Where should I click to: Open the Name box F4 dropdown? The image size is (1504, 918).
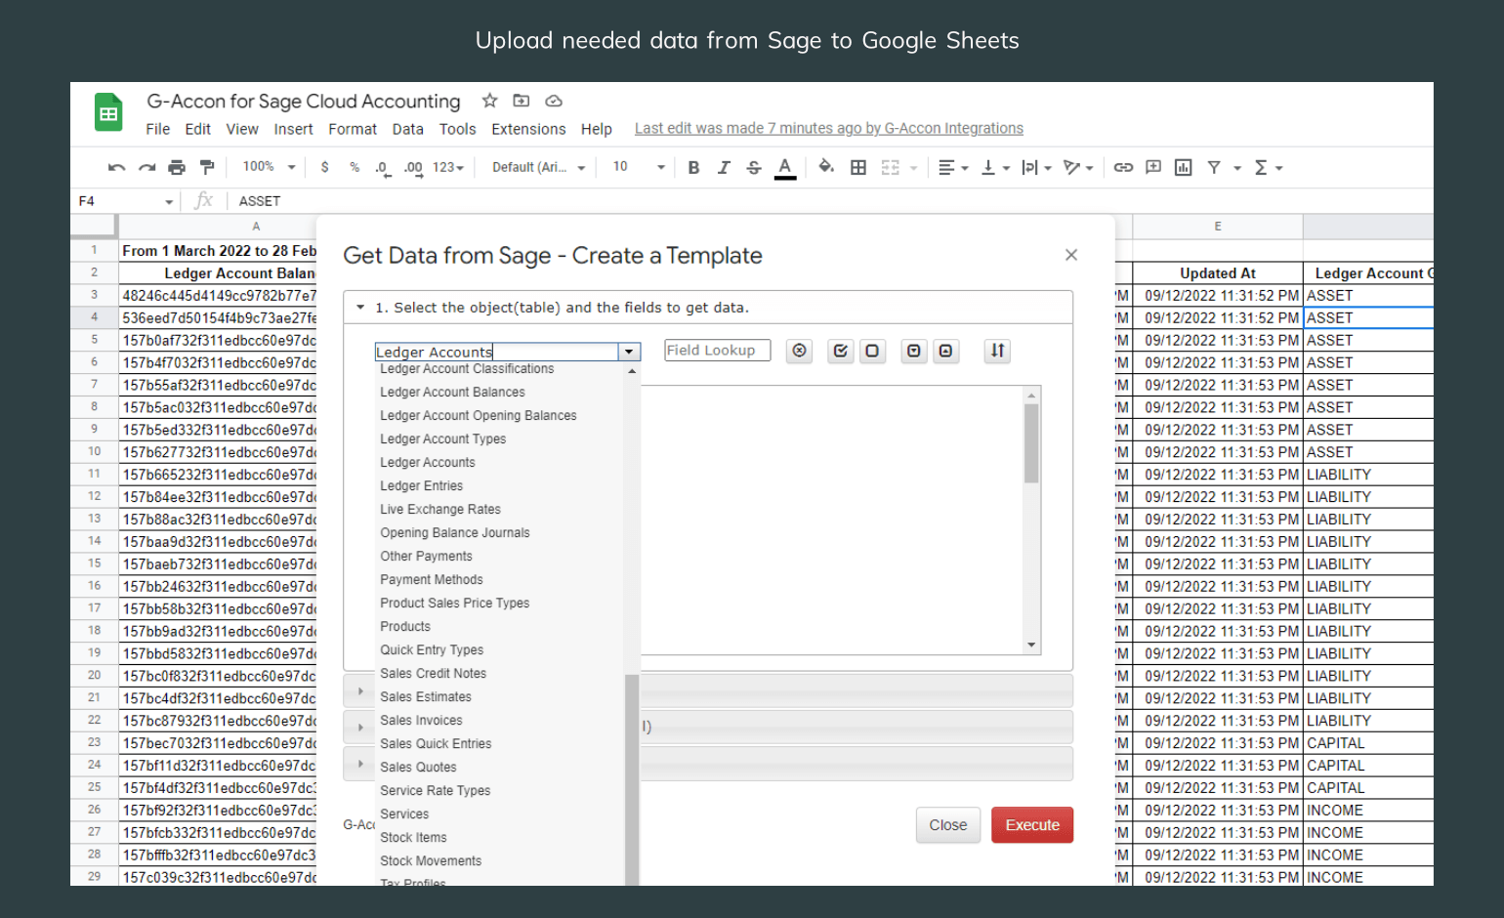point(169,202)
